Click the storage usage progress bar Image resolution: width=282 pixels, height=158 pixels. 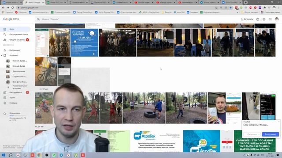[x=18, y=116]
